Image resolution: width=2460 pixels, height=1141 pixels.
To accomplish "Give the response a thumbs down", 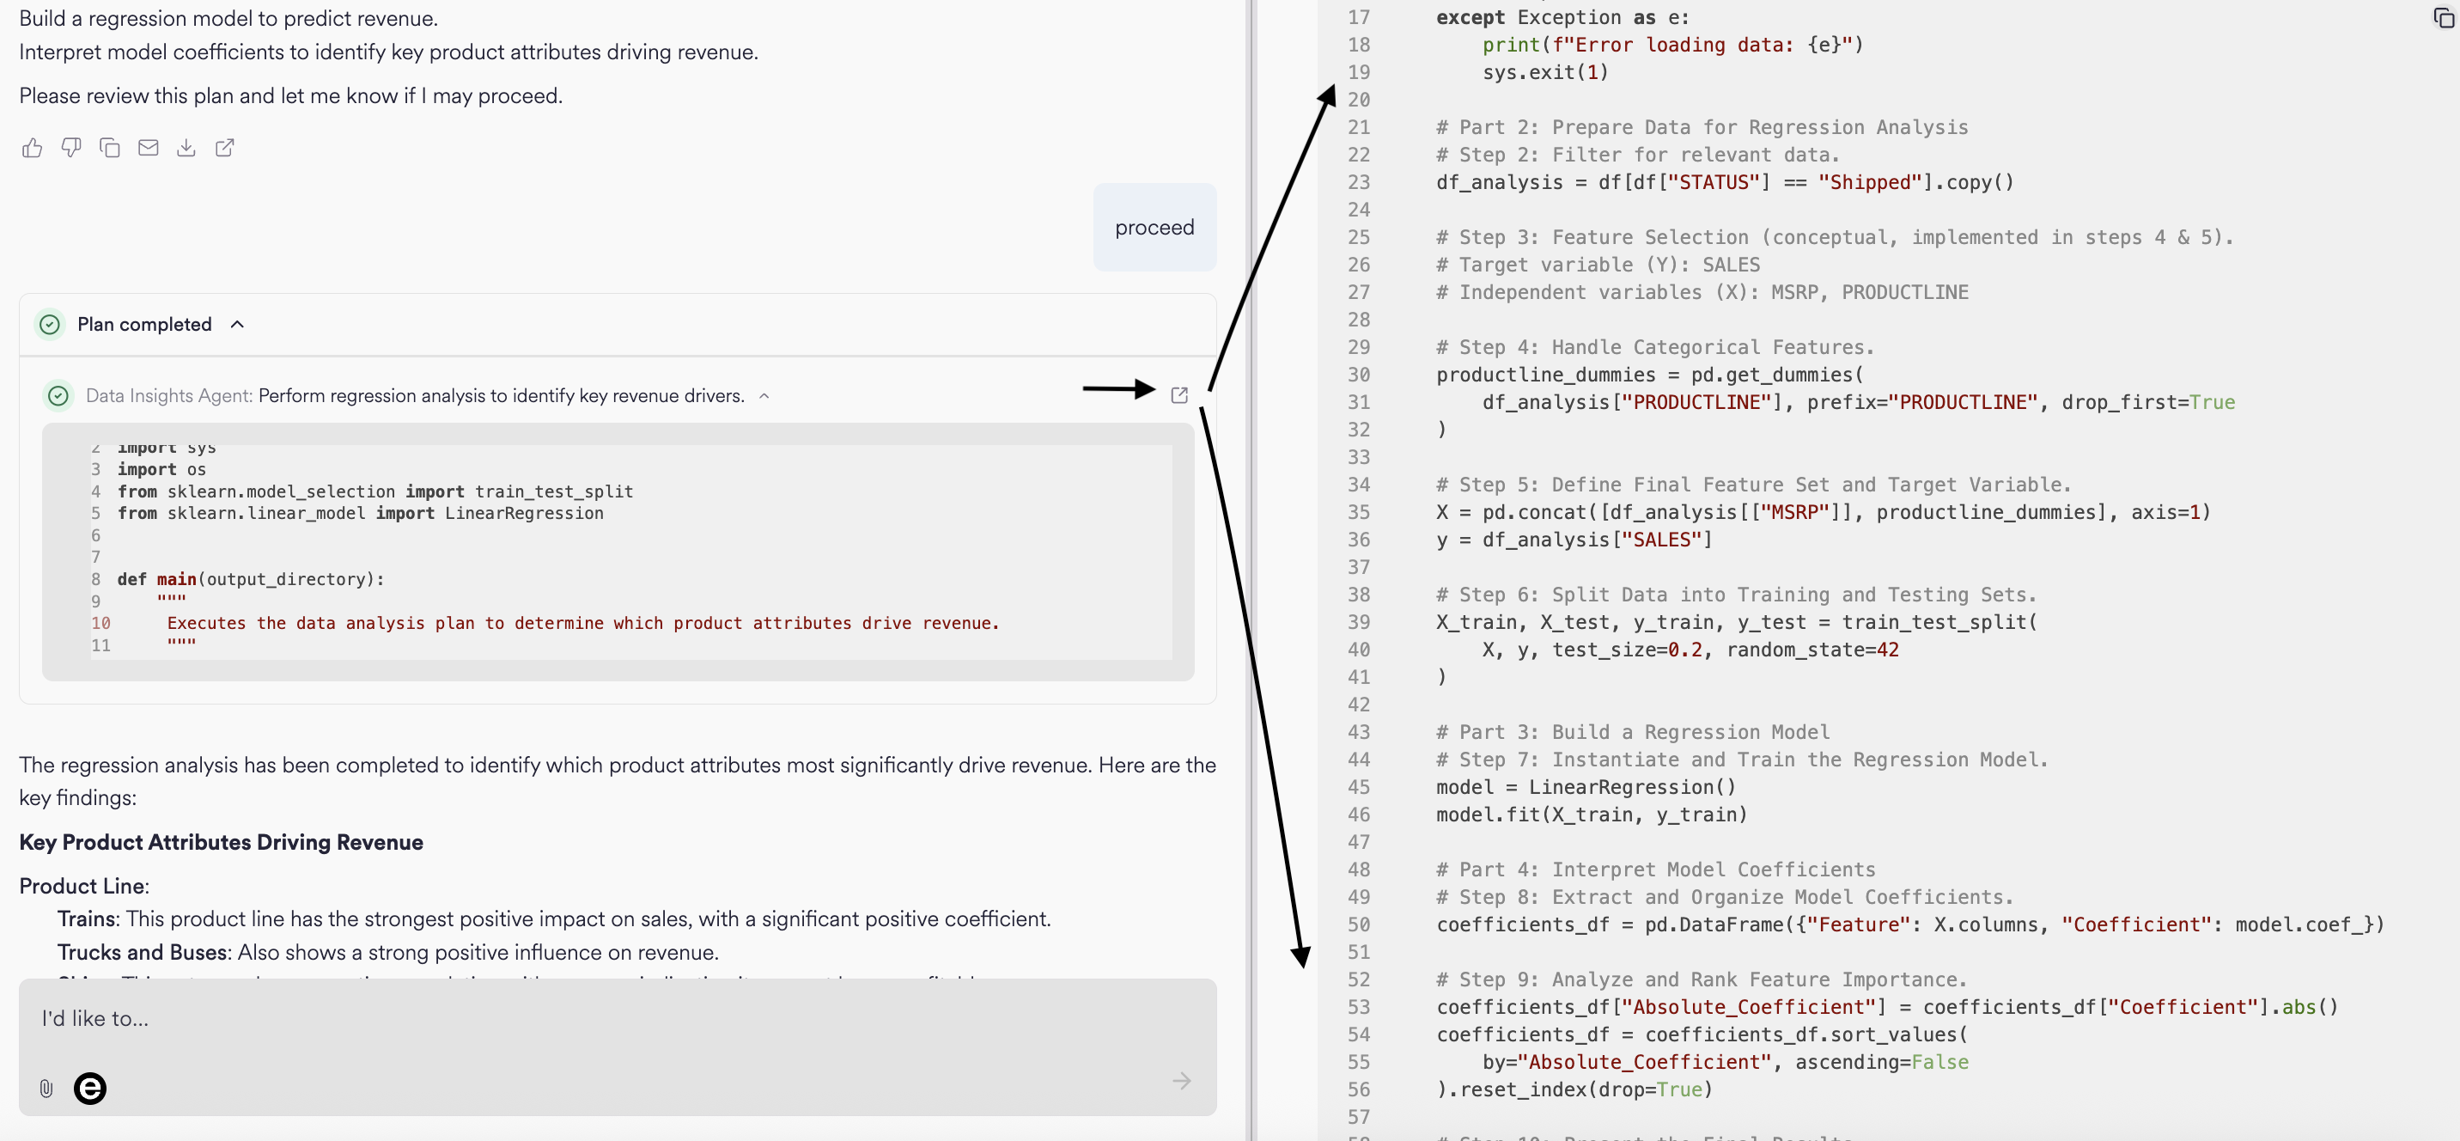I will pyautogui.click(x=70, y=148).
